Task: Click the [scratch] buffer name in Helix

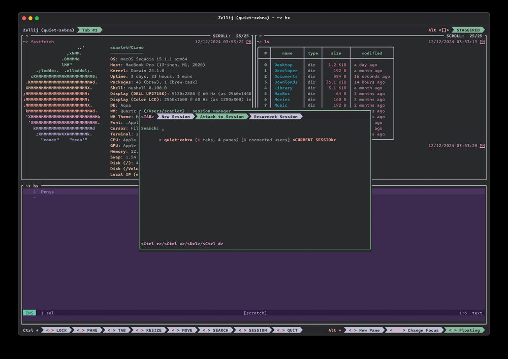Action: [255, 313]
